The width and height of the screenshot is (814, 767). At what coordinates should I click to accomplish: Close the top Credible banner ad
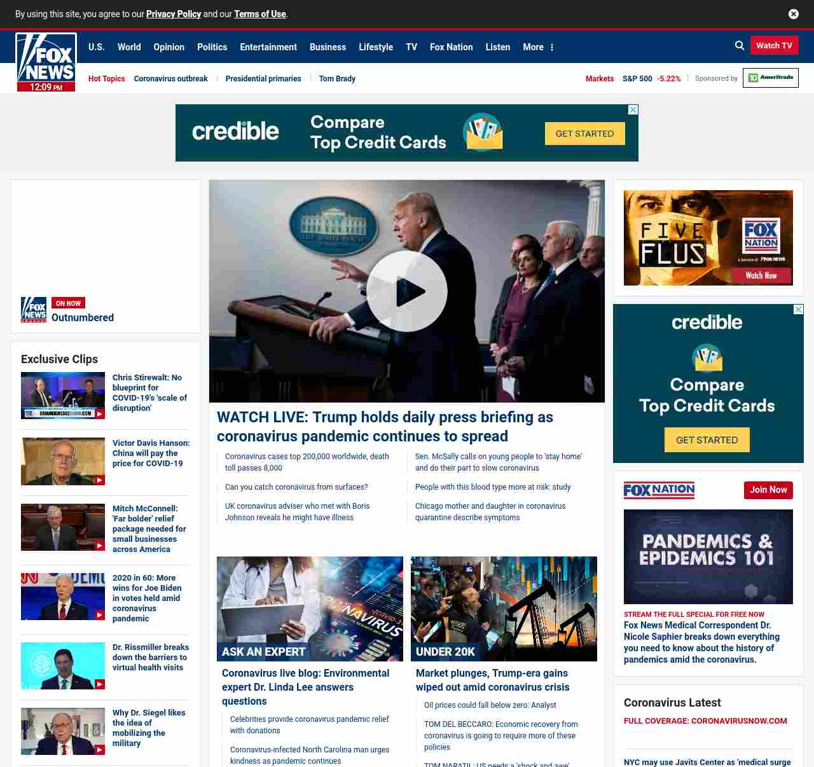(x=633, y=110)
